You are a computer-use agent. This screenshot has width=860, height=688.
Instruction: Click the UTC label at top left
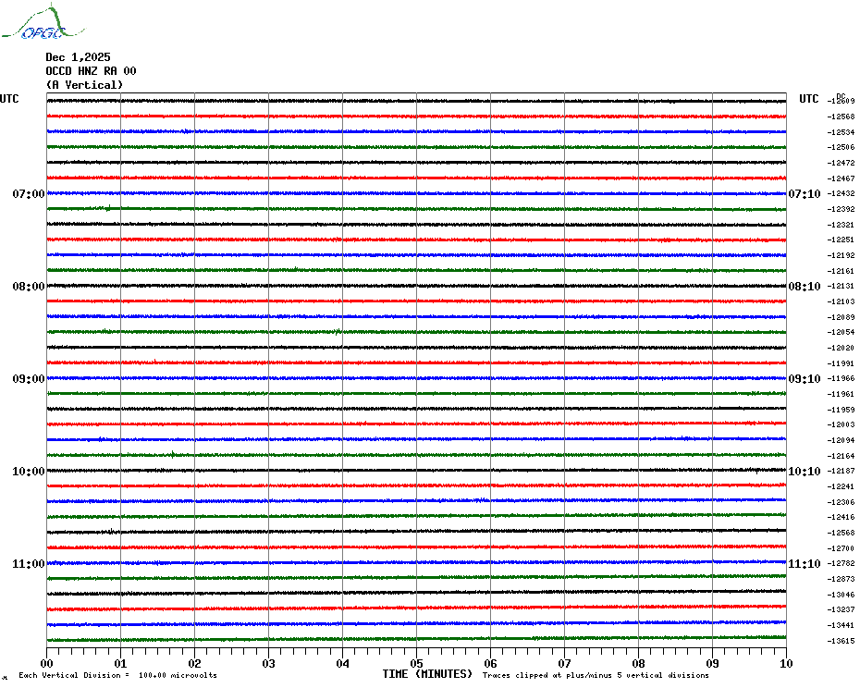[9, 99]
